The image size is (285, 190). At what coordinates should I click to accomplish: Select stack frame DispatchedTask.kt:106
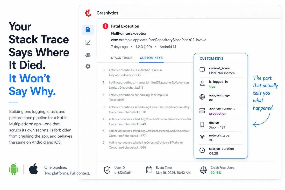(125, 75)
